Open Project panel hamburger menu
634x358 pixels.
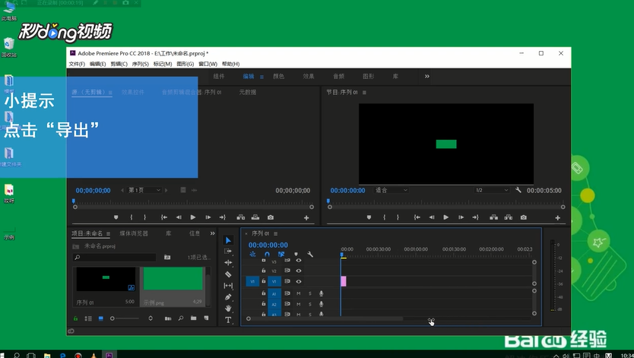click(108, 233)
